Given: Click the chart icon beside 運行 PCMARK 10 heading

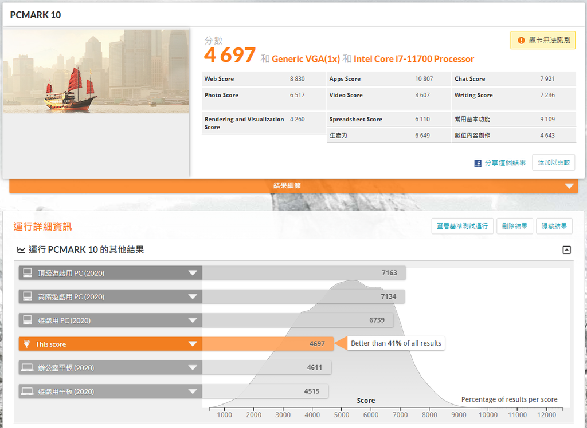Looking at the screenshot, I should pos(21,249).
